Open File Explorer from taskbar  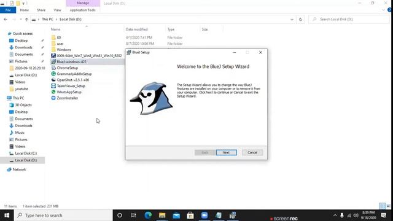point(162,215)
